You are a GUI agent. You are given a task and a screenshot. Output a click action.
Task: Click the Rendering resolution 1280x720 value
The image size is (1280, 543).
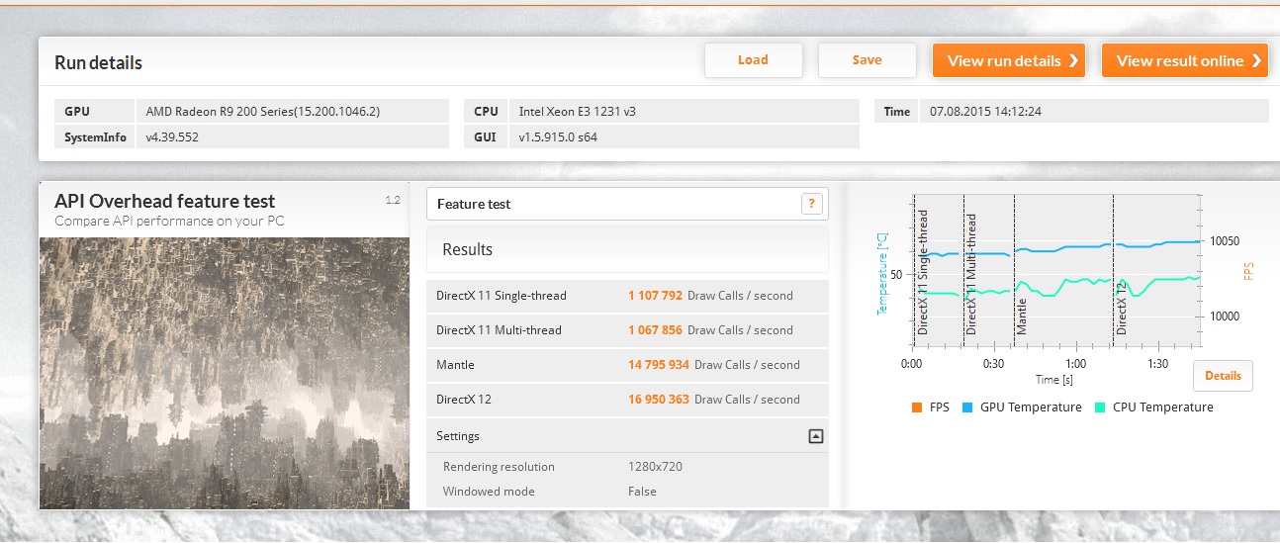coord(655,467)
